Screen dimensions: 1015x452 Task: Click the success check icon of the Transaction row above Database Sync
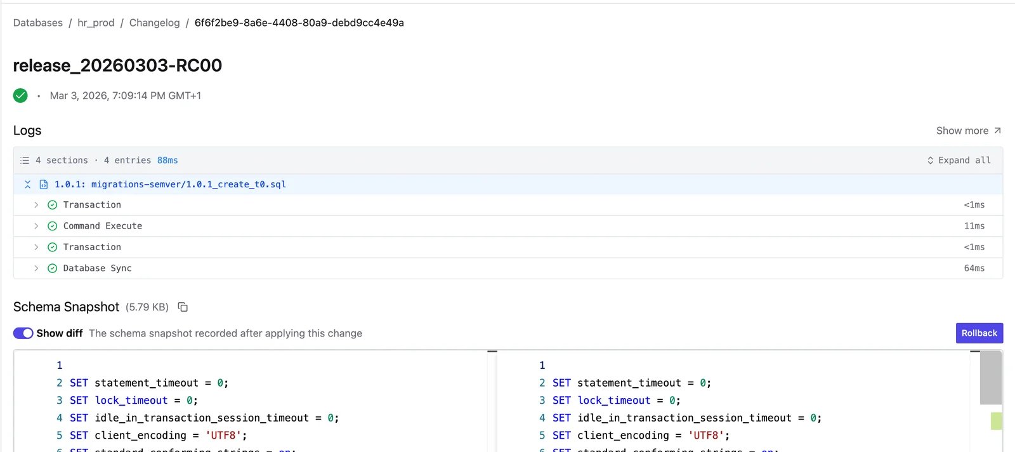point(53,247)
